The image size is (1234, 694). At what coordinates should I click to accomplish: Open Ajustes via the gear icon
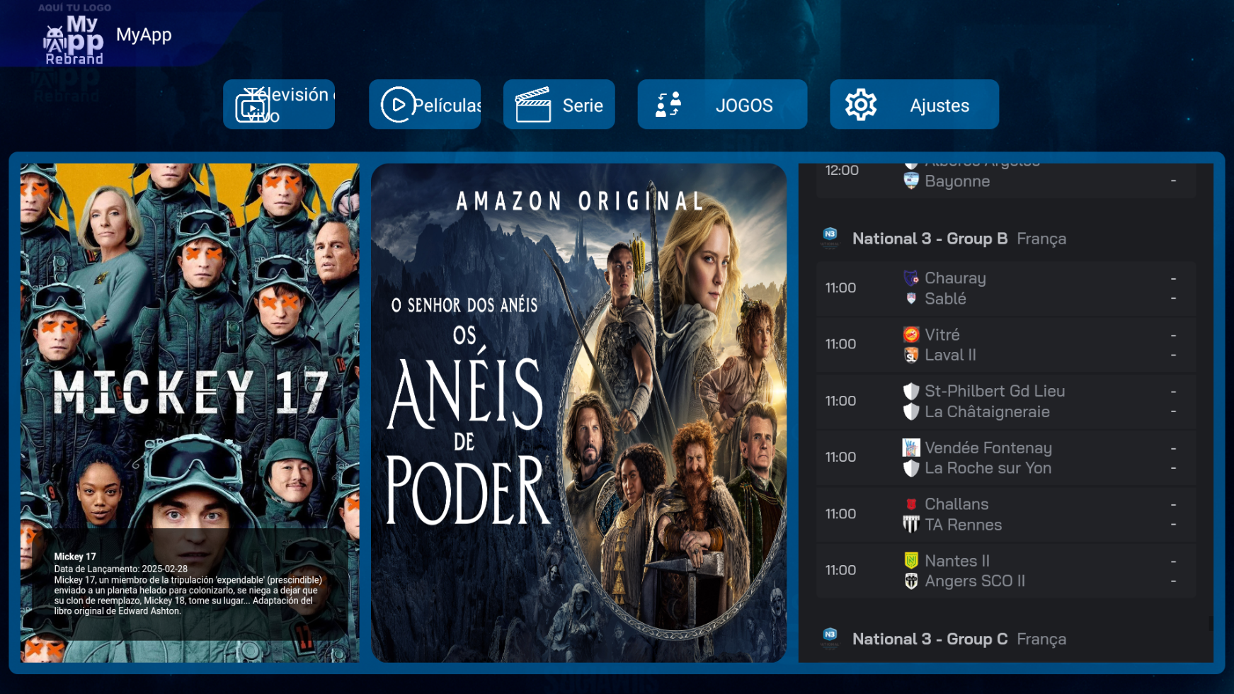coord(860,105)
